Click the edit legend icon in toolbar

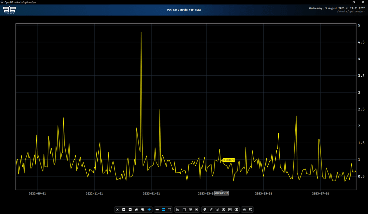point(190,210)
